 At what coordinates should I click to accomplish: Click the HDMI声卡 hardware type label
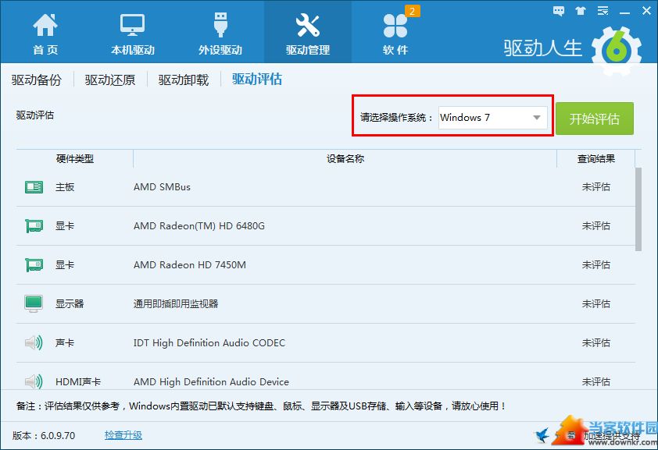point(78,382)
